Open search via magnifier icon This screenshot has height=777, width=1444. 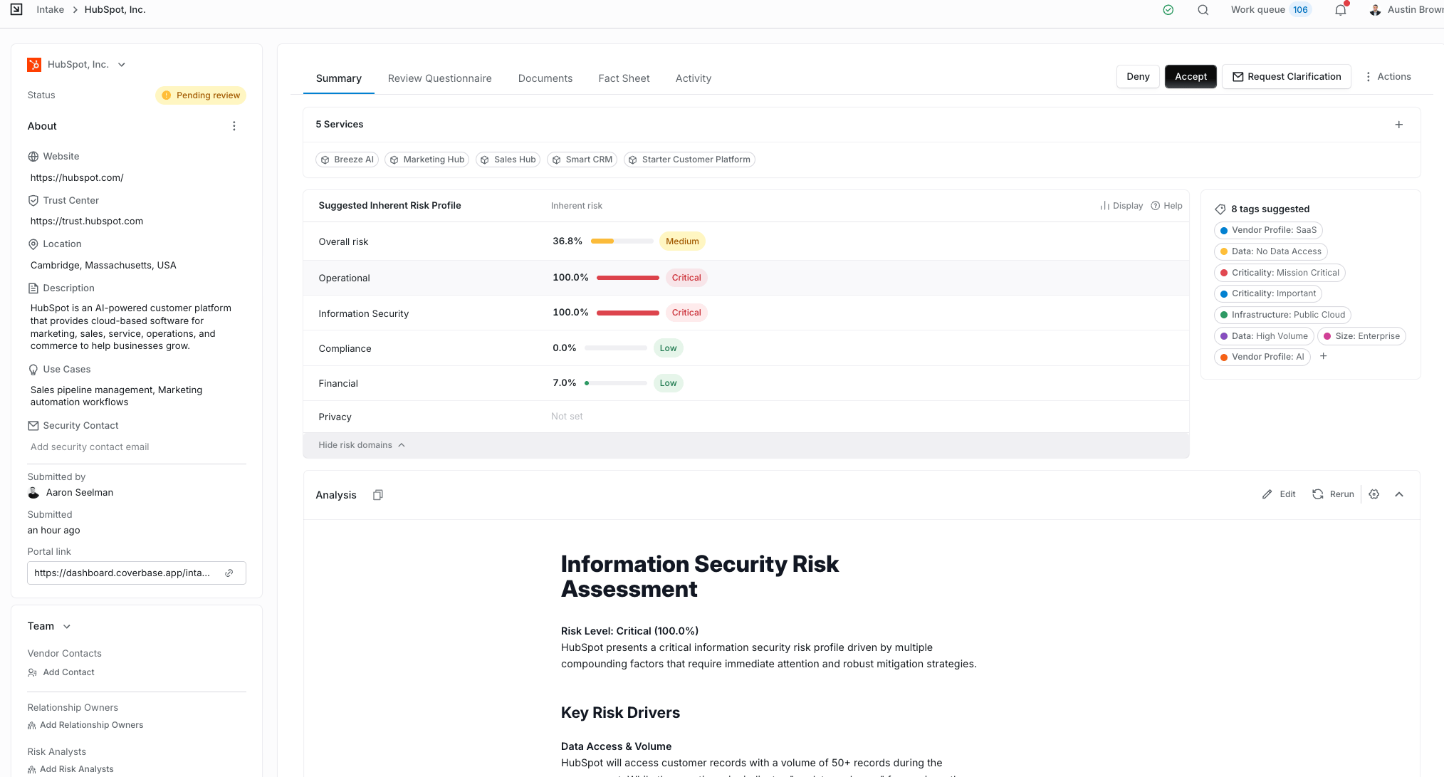1203,10
